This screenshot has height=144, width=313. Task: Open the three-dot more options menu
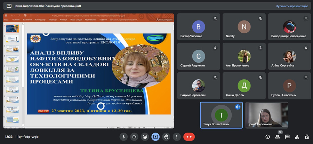tap(177, 137)
